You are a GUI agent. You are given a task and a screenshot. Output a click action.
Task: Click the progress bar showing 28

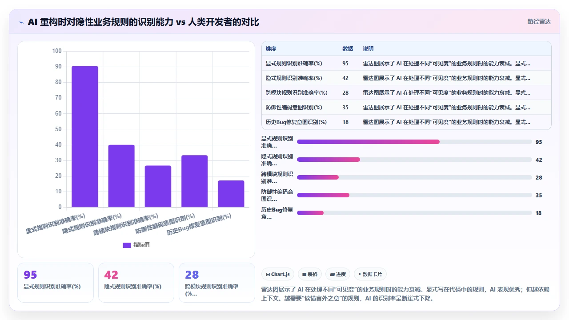click(x=414, y=177)
